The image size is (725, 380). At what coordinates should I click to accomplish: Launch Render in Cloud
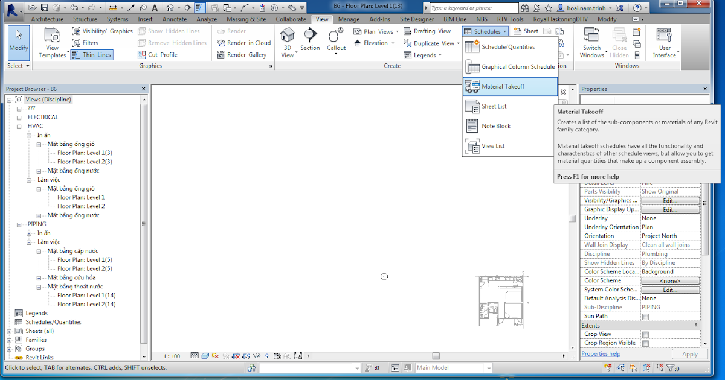click(243, 43)
